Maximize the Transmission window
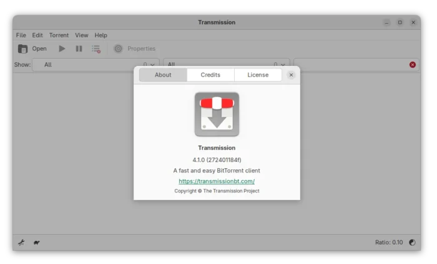437x264 pixels. pos(400,22)
